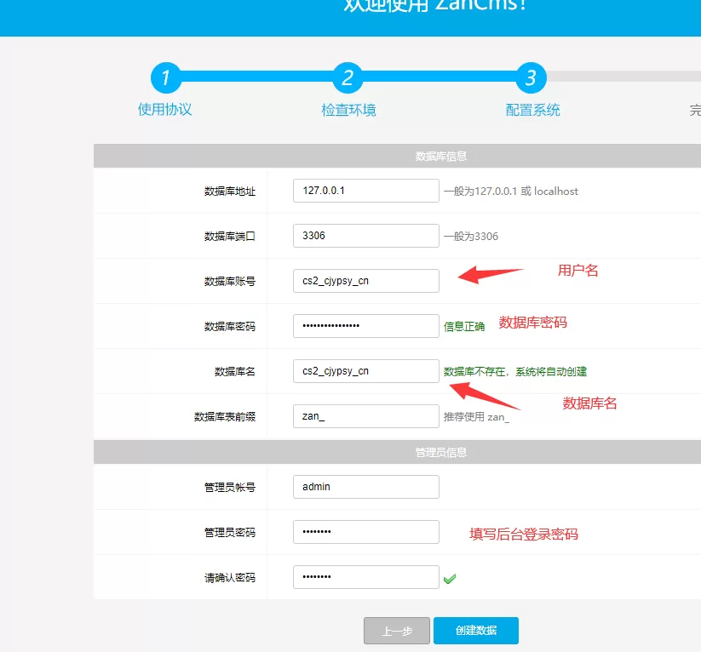Viewport: 701px width, 652px height.
Task: Focus the 数据库地址 input showing 127.0.0.1
Action: coord(366,191)
